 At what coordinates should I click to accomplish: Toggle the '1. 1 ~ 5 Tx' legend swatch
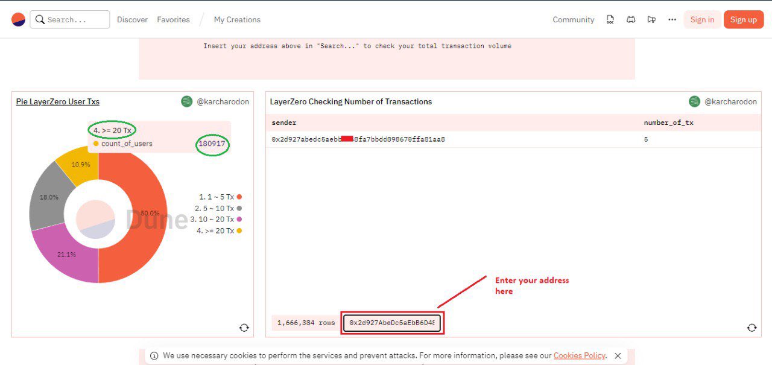[x=239, y=197]
